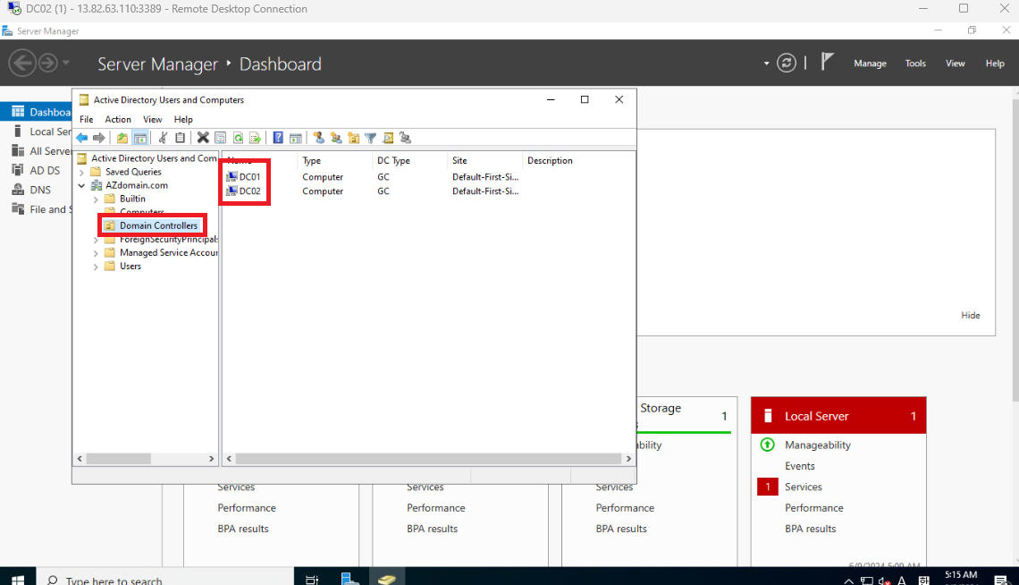Image resolution: width=1019 pixels, height=585 pixels.
Task: Click Server Manager back navigation arrow
Action: (22, 63)
